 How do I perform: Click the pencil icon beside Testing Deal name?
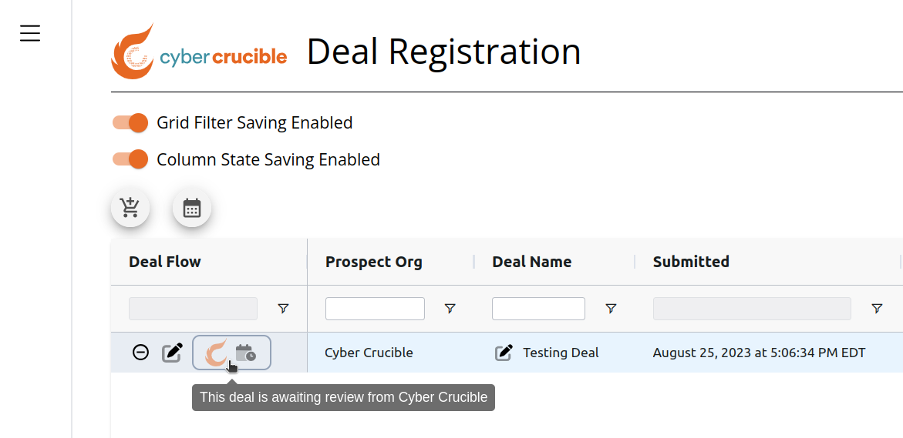pos(504,353)
